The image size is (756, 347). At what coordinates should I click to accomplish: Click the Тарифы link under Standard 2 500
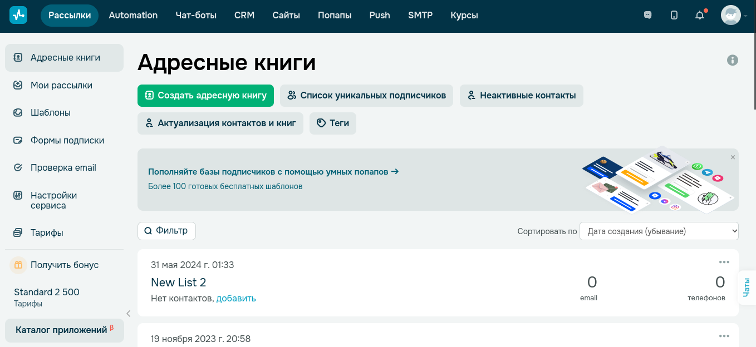pos(28,304)
